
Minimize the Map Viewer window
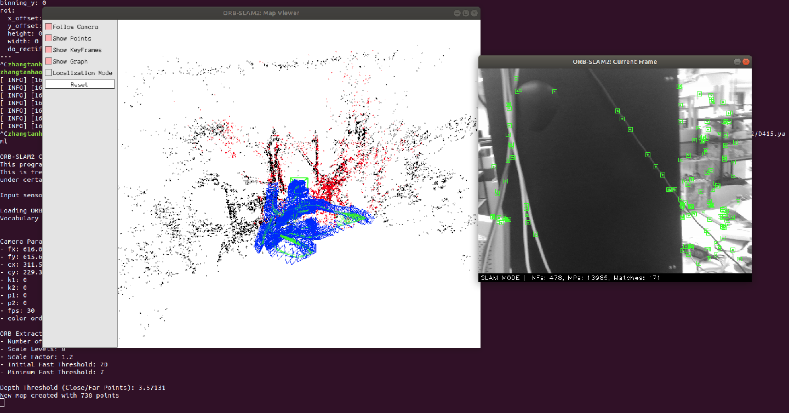coord(457,13)
